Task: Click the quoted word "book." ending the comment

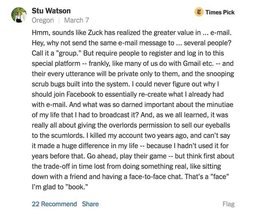Action: 77,187
